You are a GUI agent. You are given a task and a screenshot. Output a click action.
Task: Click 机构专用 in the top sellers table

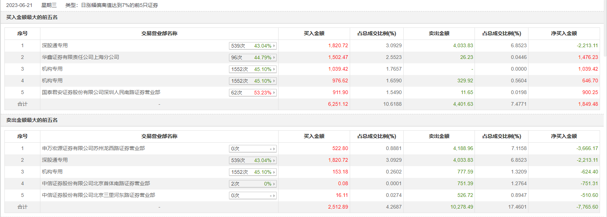[52, 172]
